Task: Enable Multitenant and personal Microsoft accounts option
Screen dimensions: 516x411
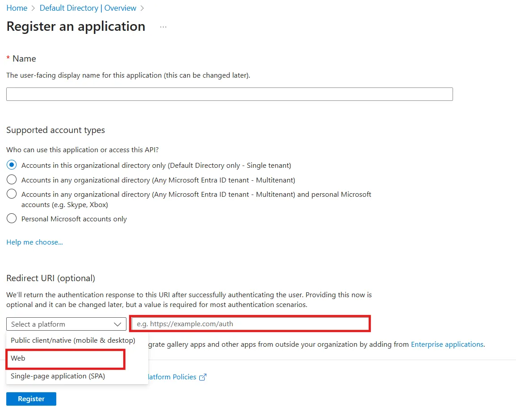Action: (x=11, y=194)
